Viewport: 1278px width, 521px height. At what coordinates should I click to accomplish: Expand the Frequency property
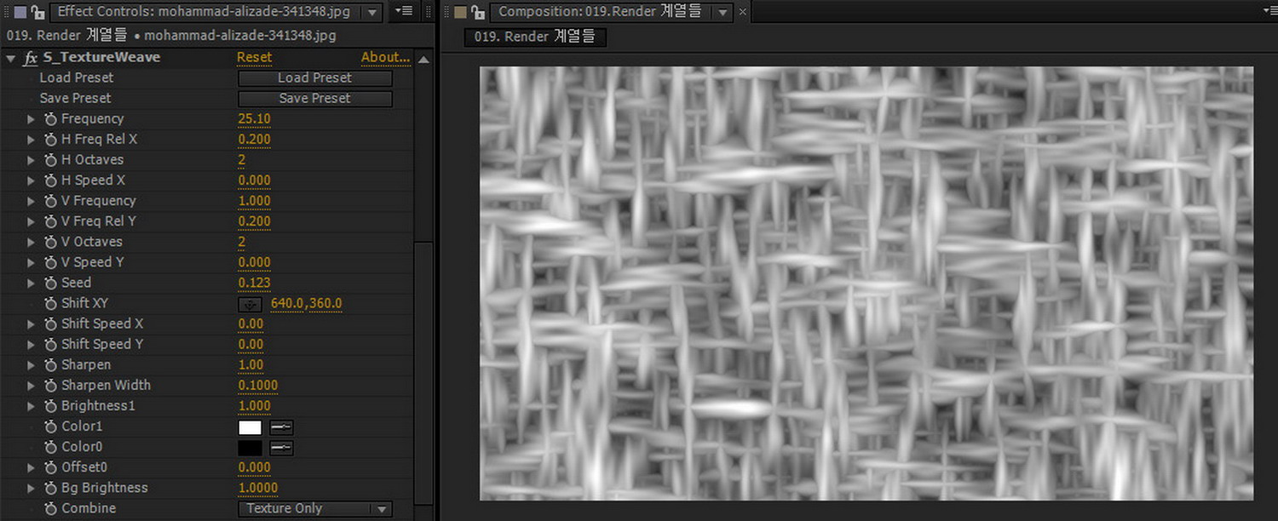(32, 119)
